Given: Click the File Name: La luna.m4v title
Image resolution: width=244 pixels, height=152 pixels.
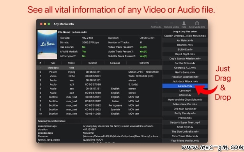Looking at the screenshot, I should tap(72, 32).
